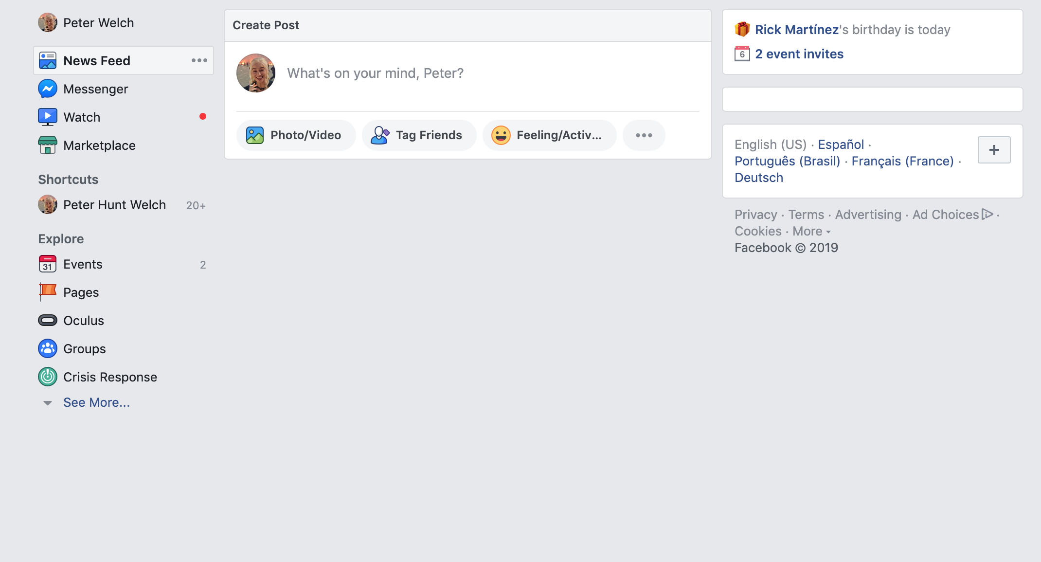Viewport: 1041px width, 562px height.
Task: Click the See More... link
Action: 96,402
